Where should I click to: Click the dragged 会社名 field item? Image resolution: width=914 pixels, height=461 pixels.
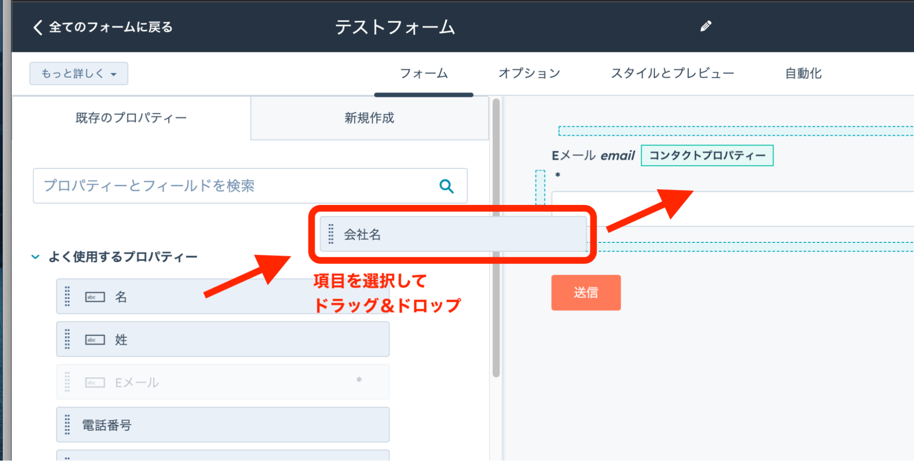click(x=453, y=234)
